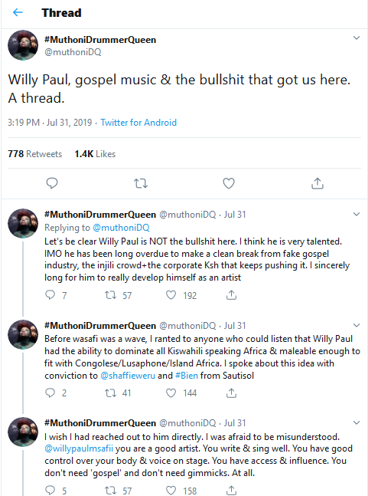Open chevron menu on the wasafi tweet
The width and height of the screenshot is (368, 496).
pyautogui.click(x=357, y=325)
